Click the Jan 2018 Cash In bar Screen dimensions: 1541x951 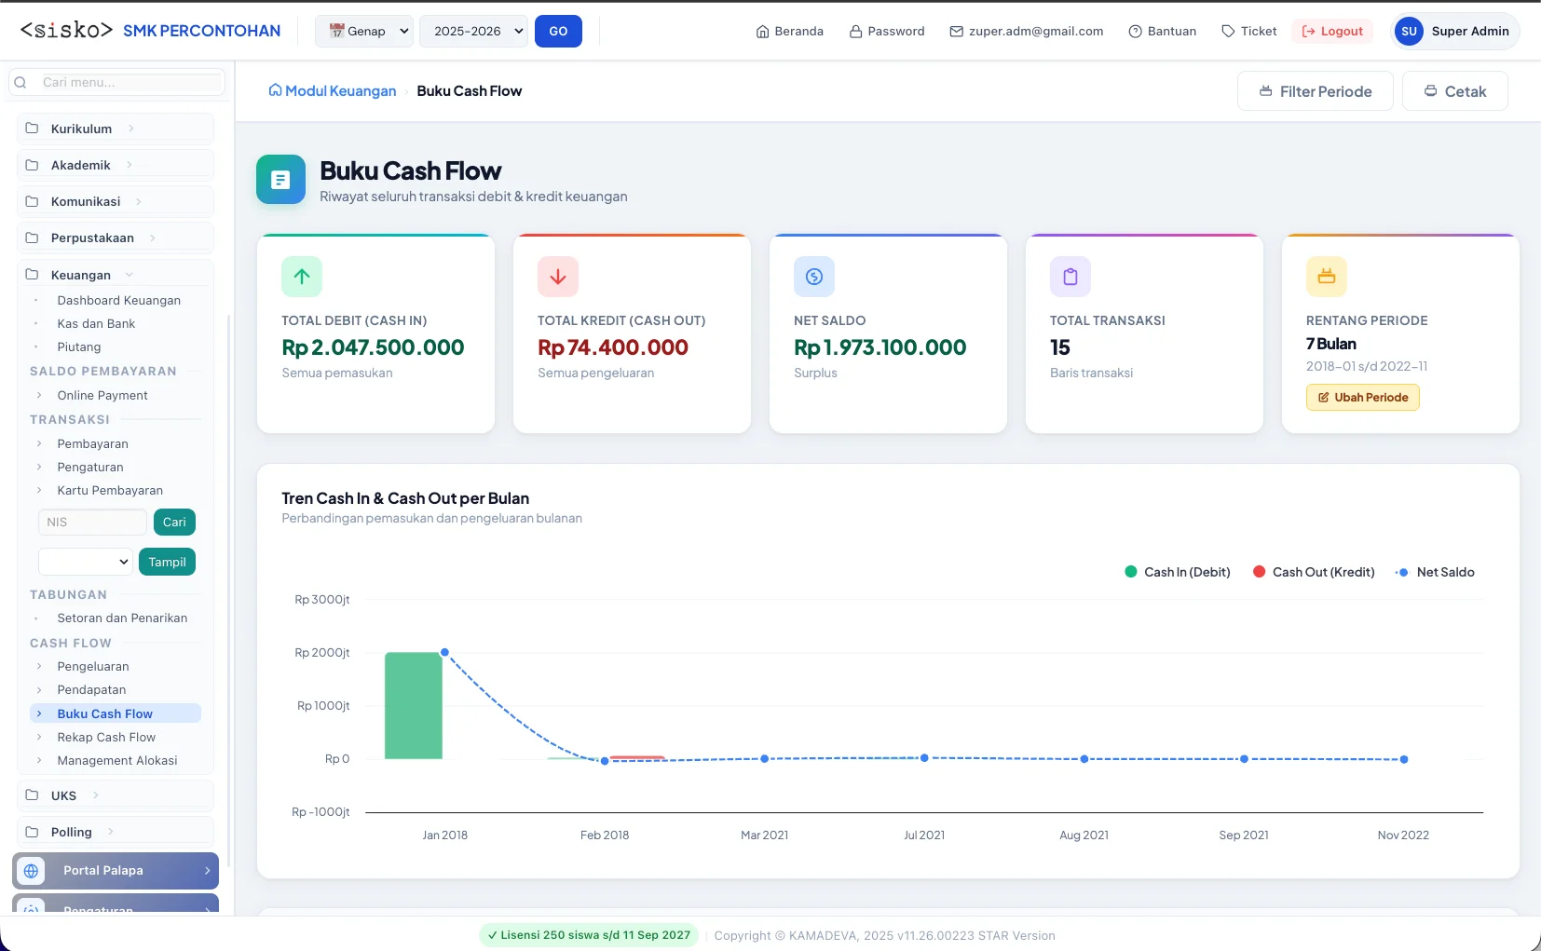pos(414,705)
